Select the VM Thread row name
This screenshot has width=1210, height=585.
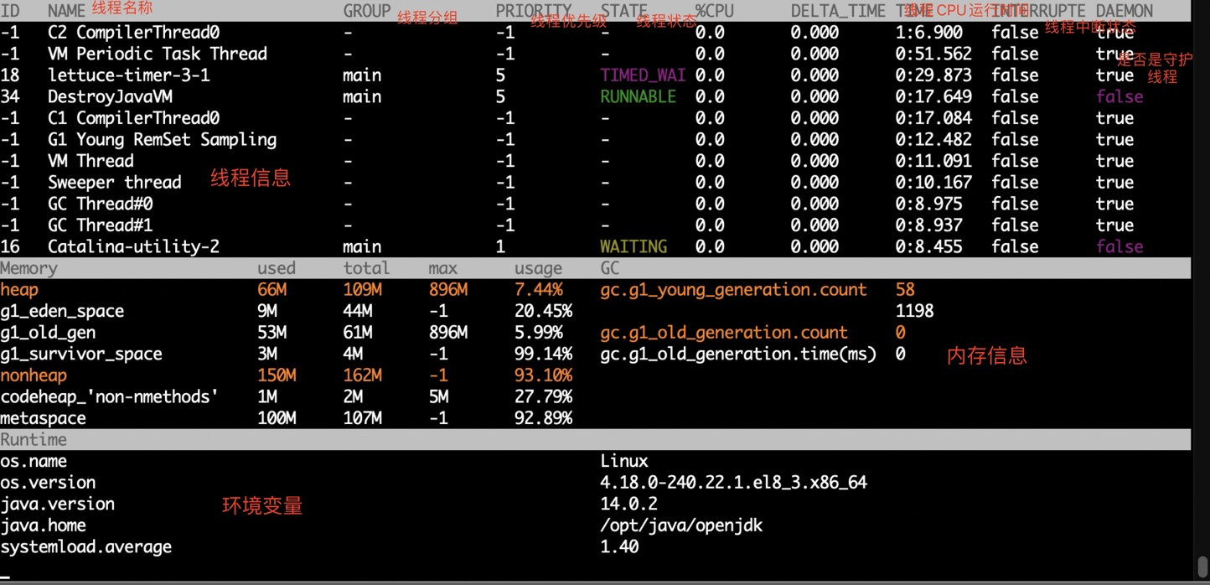[x=90, y=161]
